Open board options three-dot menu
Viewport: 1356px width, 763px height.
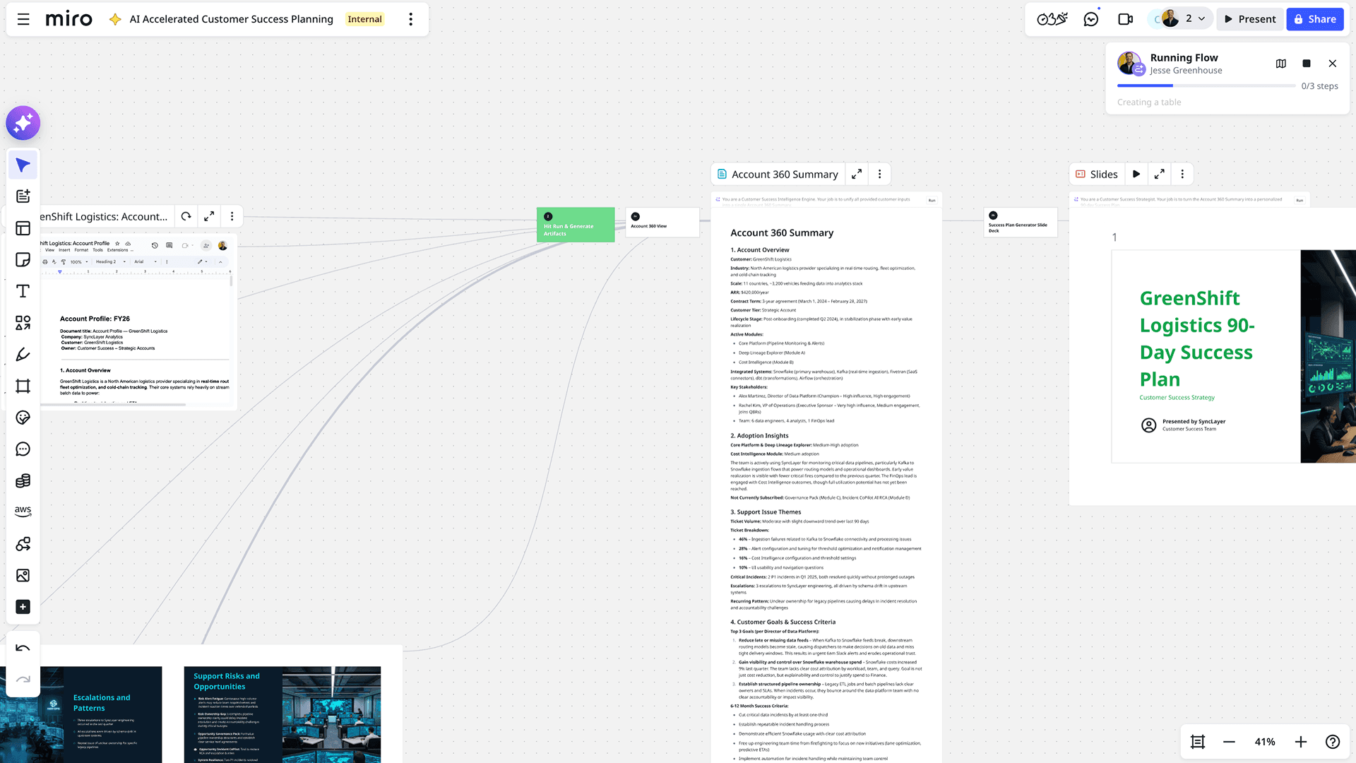(x=410, y=19)
